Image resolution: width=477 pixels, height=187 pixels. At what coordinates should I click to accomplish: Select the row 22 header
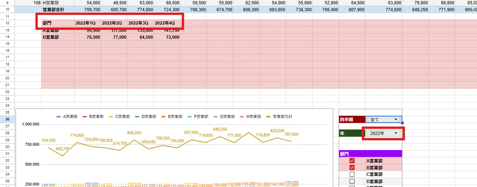[x=8, y=92]
